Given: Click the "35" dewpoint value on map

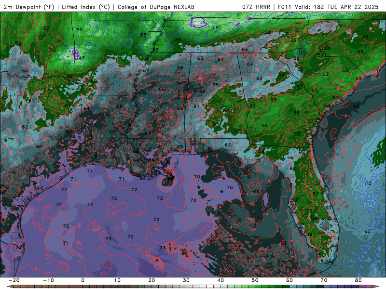Looking at the screenshot, I should pyautogui.click(x=293, y=40).
